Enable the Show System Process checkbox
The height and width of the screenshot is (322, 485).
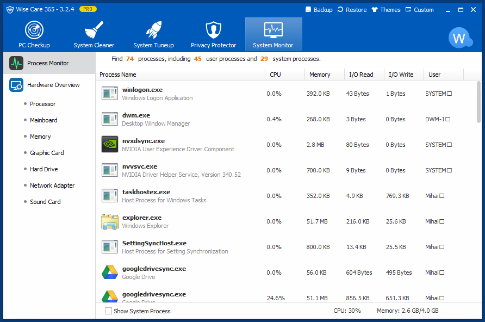[x=108, y=311]
